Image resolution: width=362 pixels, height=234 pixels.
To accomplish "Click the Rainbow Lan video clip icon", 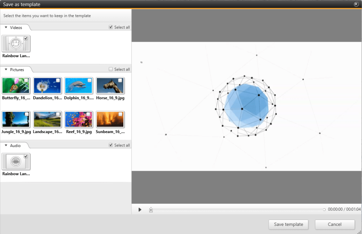I will (16, 44).
